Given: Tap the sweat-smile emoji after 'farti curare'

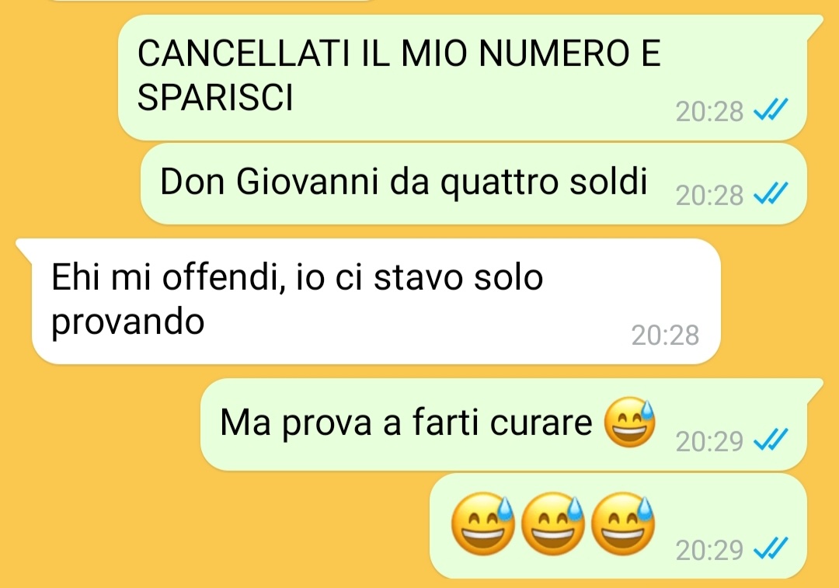Looking at the screenshot, I should coord(629,422).
